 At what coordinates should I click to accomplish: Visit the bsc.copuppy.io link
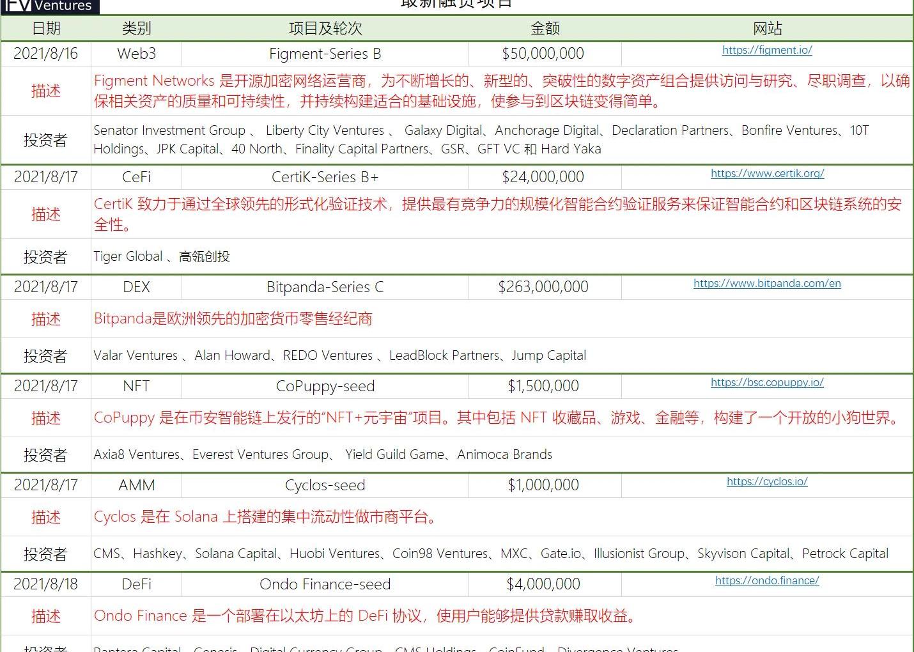pyautogui.click(x=767, y=382)
